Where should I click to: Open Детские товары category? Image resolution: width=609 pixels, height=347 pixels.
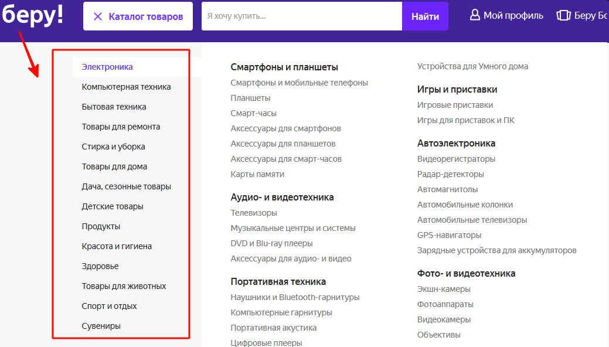pyautogui.click(x=112, y=206)
